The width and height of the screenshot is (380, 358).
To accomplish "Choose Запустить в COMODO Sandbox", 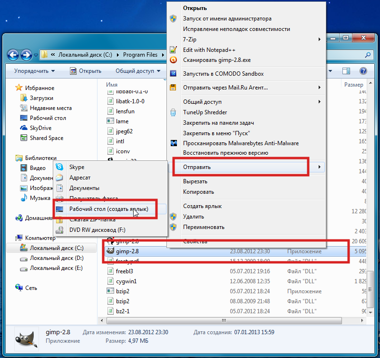I will pyautogui.click(x=247, y=74).
